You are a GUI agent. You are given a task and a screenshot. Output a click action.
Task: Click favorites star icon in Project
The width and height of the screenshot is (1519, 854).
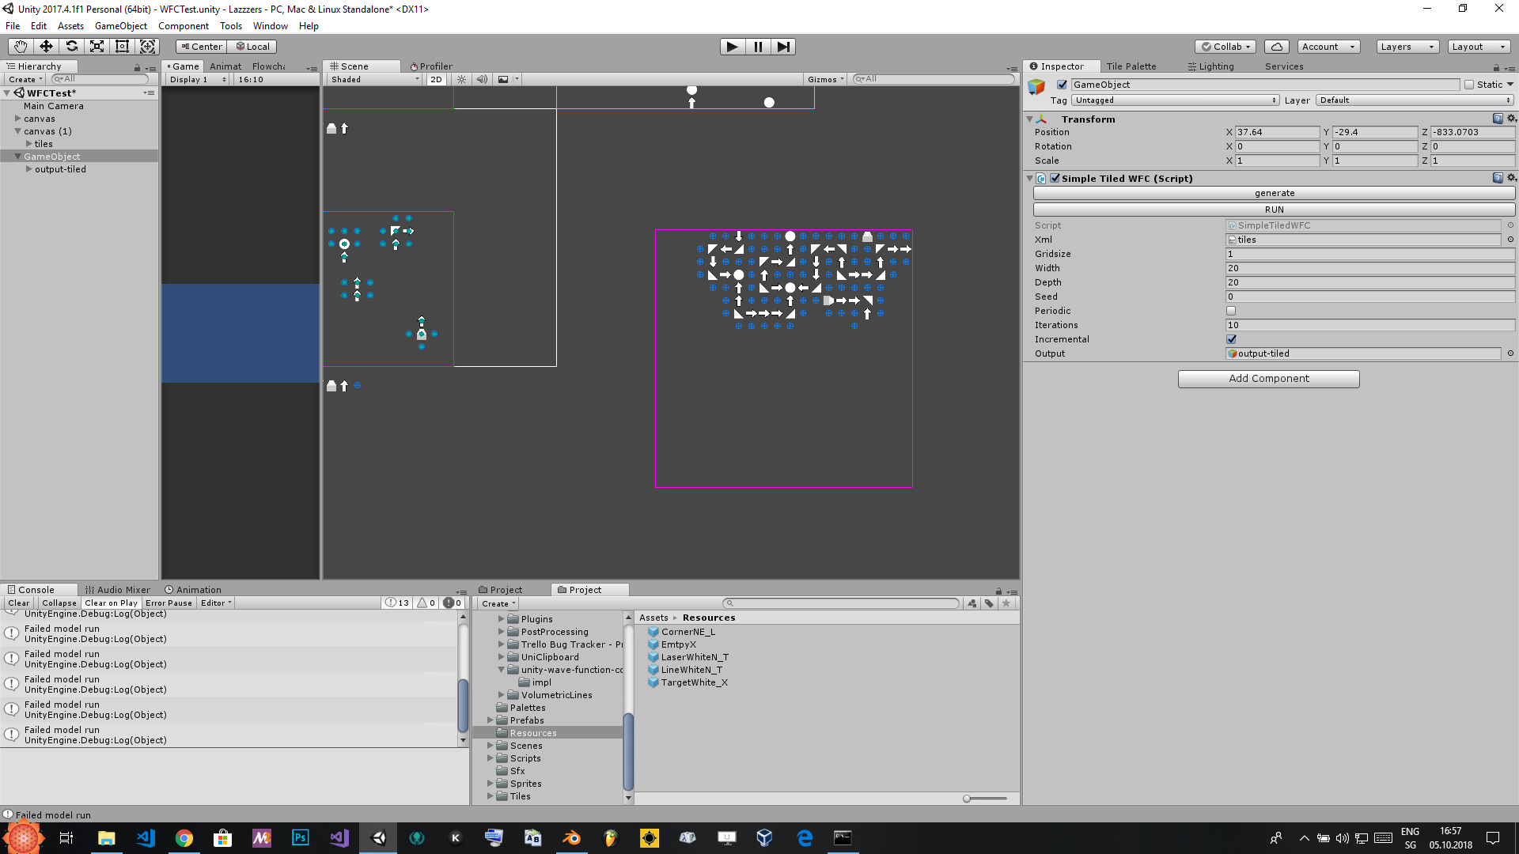tap(1006, 603)
